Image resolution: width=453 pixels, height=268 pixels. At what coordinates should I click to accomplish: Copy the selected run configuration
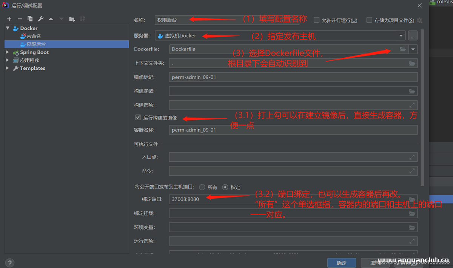[x=30, y=18]
